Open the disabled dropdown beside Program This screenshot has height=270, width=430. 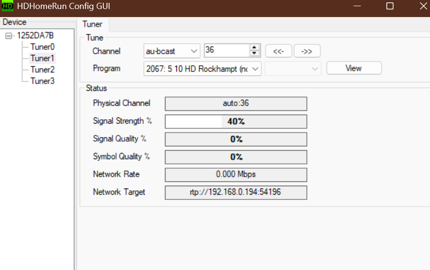tap(293, 69)
